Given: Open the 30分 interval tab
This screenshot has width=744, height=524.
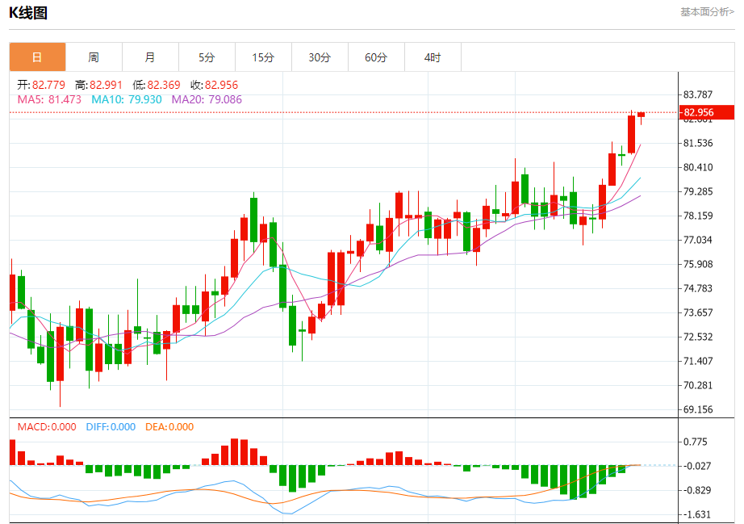Looking at the screenshot, I should [x=320, y=57].
